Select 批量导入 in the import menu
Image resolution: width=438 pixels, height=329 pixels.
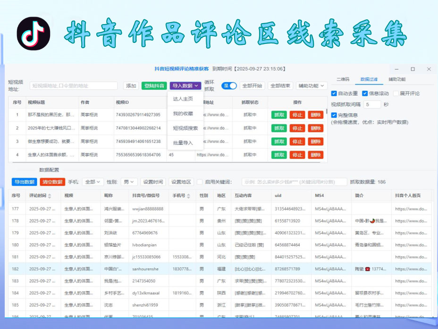[183, 143]
